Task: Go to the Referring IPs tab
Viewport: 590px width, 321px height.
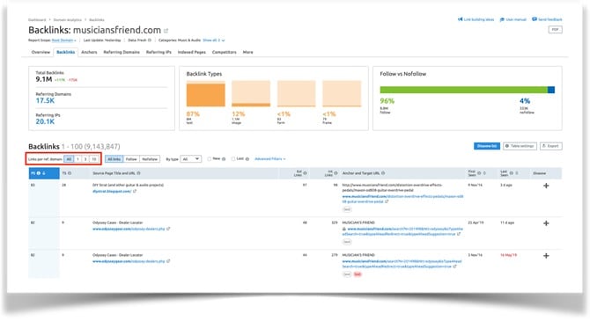Action: pyautogui.click(x=159, y=52)
